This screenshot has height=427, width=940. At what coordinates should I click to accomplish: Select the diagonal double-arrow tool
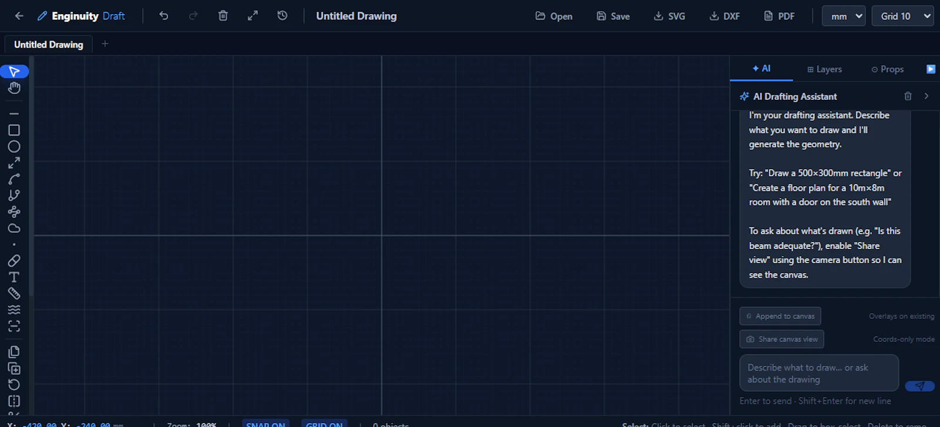(x=14, y=163)
